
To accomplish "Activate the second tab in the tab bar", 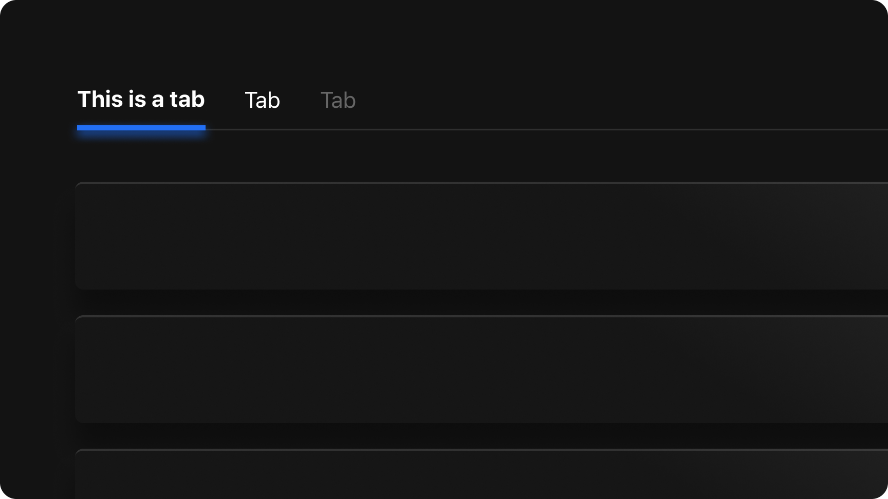I will [x=262, y=100].
